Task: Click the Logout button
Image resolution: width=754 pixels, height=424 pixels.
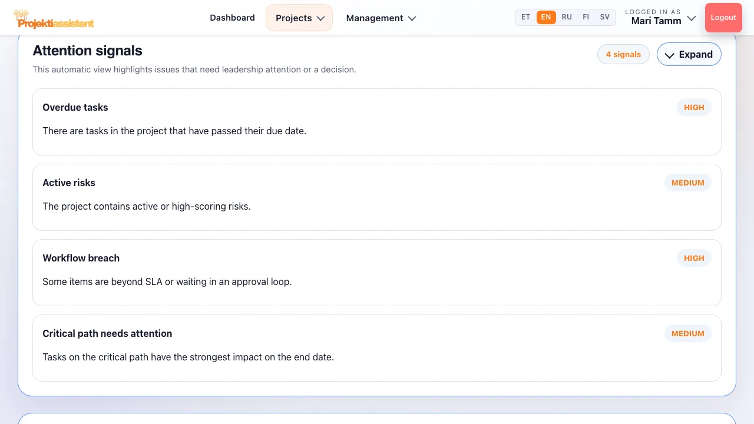Action: click(723, 17)
